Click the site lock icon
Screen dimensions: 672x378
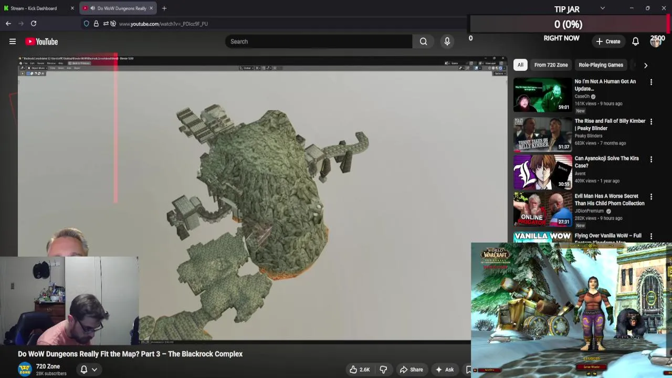pos(96,24)
